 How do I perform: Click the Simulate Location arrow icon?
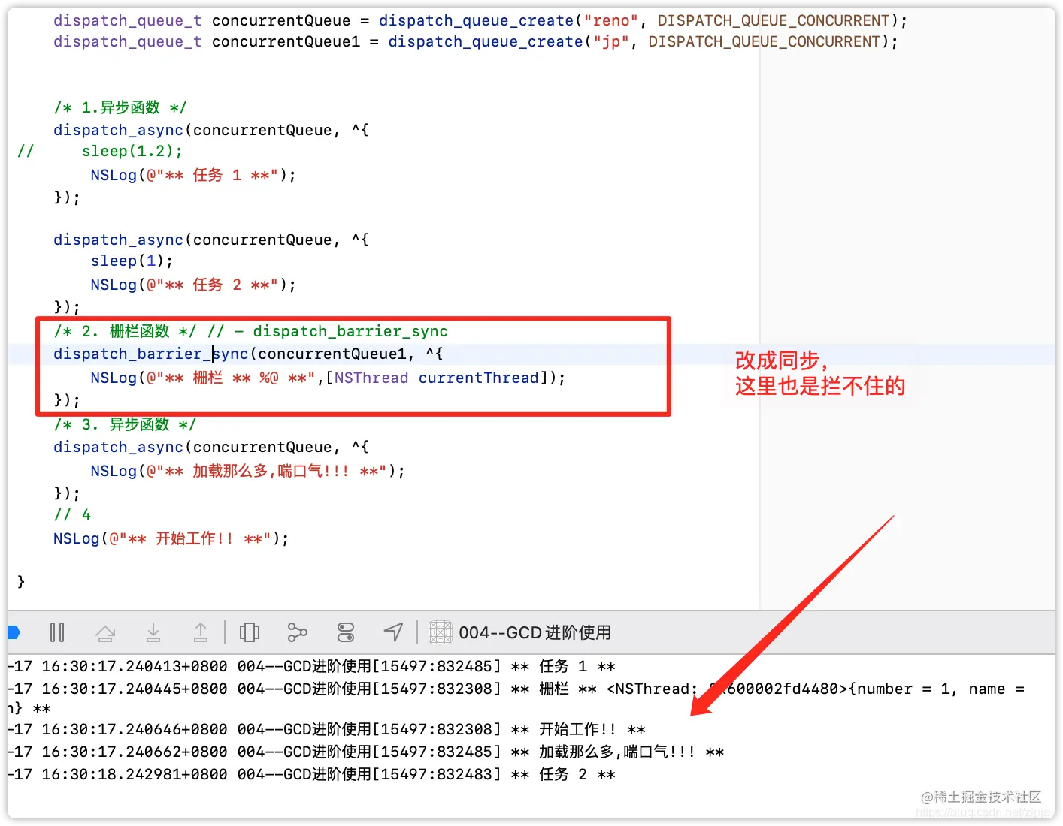[x=394, y=632]
